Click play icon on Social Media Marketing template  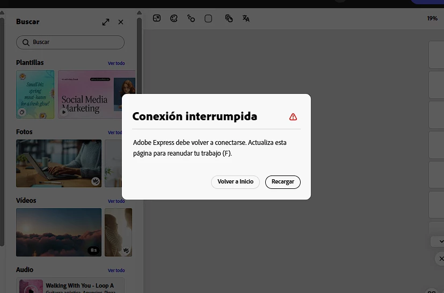64,112
